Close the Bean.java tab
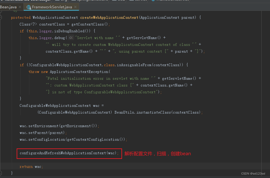Screen dimensions: 270x178 click(x=20, y=7)
